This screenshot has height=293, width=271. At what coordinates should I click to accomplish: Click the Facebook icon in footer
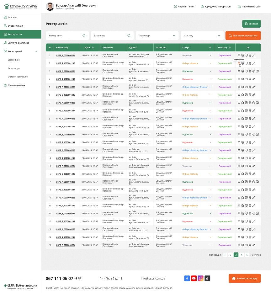tap(187, 278)
